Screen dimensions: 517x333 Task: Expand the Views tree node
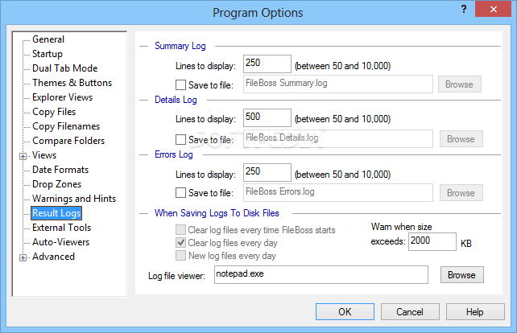(23, 155)
